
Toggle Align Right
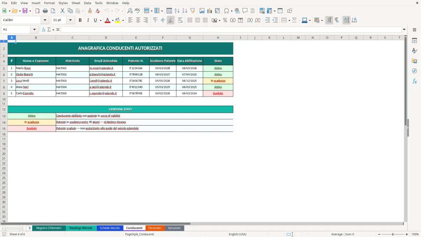coord(146,20)
